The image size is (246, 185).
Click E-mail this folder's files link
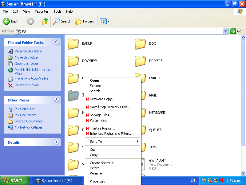(x=31, y=79)
